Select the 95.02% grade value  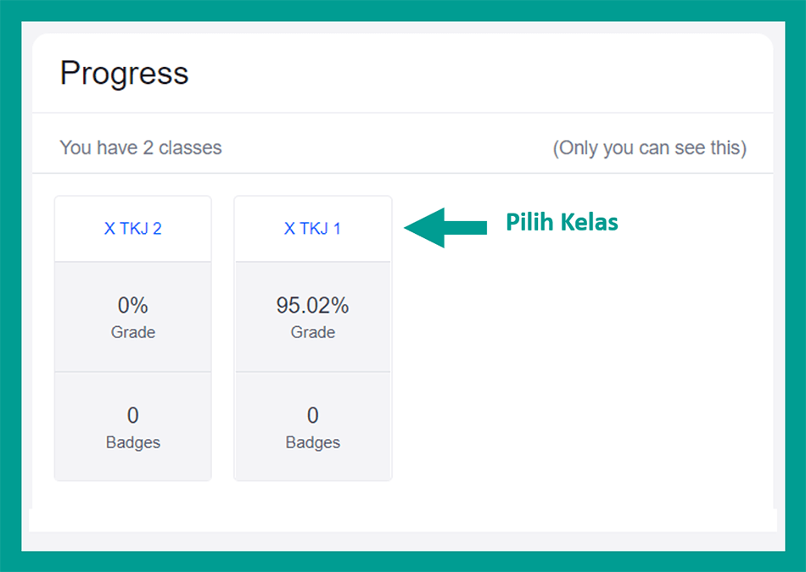coord(312,306)
